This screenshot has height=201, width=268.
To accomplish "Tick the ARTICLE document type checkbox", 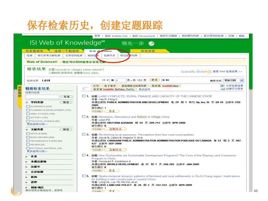I will tap(28, 133).
